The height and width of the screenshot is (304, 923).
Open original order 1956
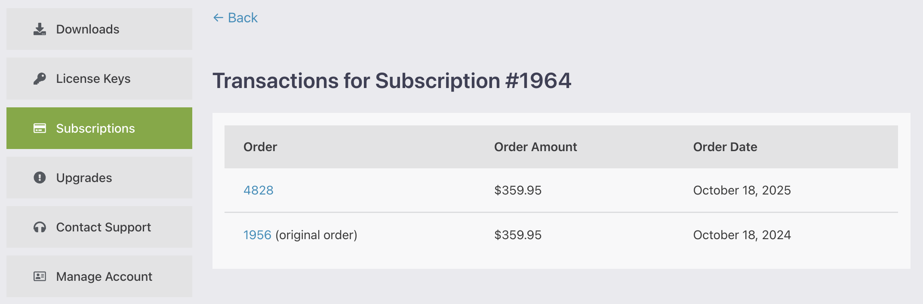[257, 235]
